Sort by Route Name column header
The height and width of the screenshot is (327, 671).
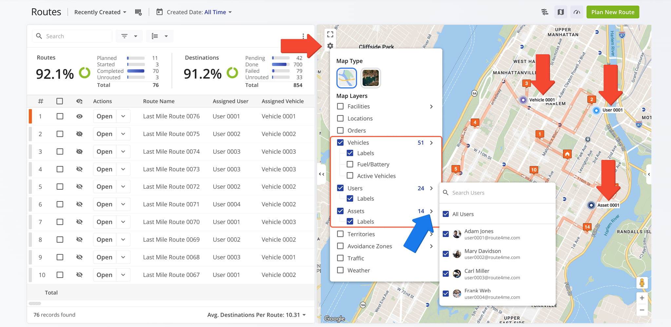[x=159, y=101]
